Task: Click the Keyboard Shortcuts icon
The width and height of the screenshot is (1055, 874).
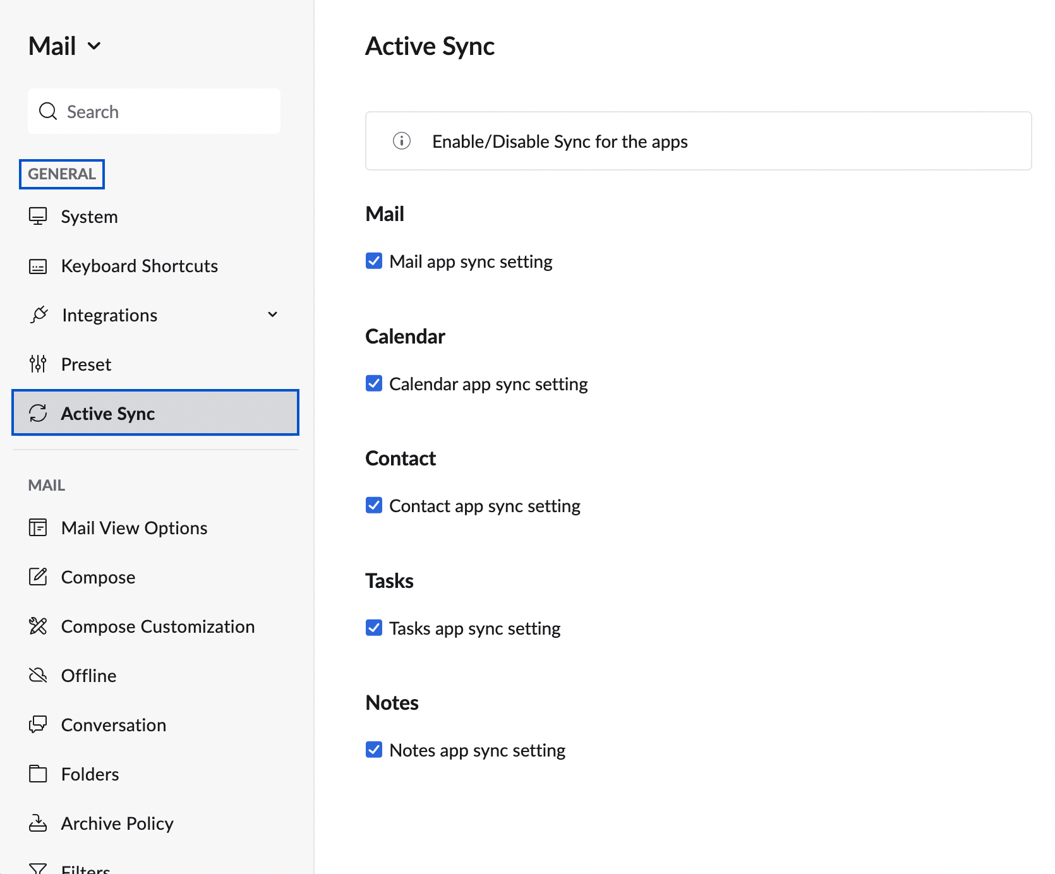Action: (x=38, y=266)
